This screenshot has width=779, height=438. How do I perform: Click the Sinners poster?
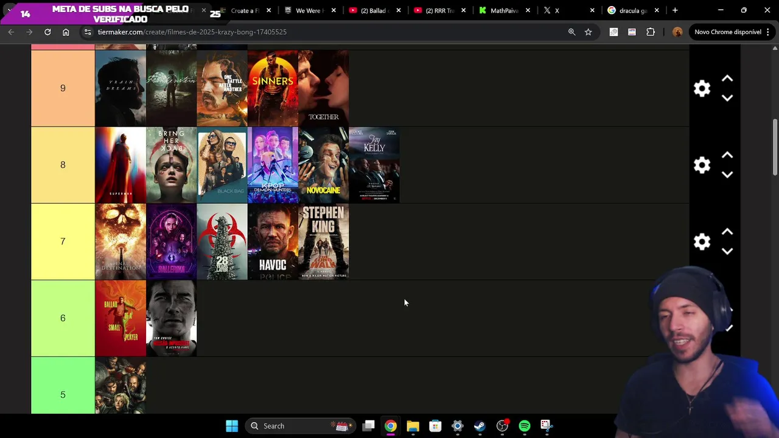(x=273, y=88)
